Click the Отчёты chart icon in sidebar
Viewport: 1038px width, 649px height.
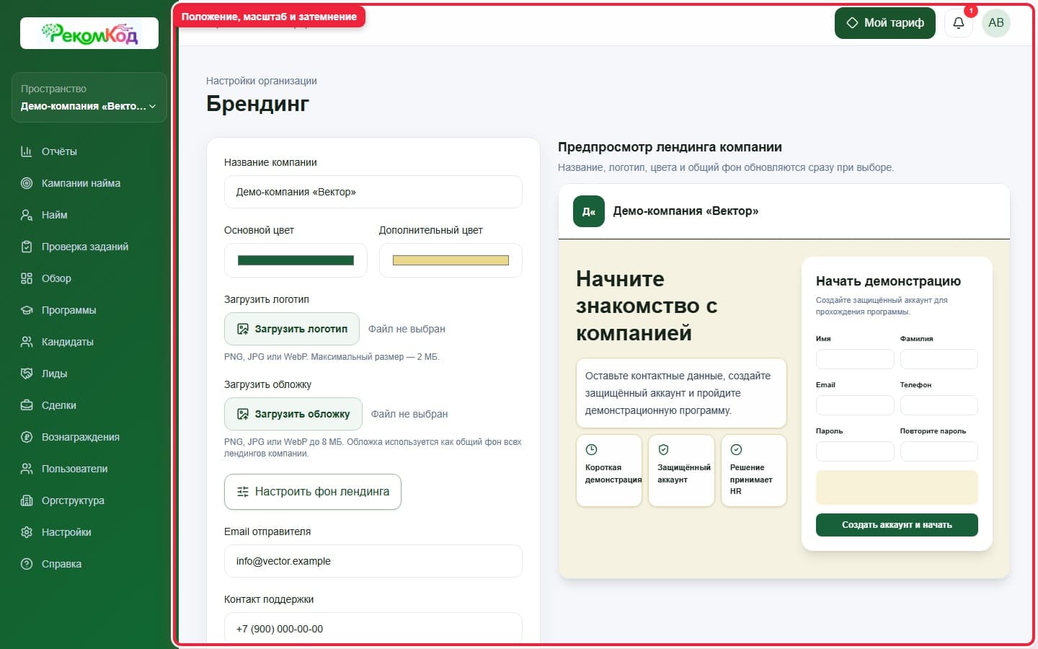27,151
